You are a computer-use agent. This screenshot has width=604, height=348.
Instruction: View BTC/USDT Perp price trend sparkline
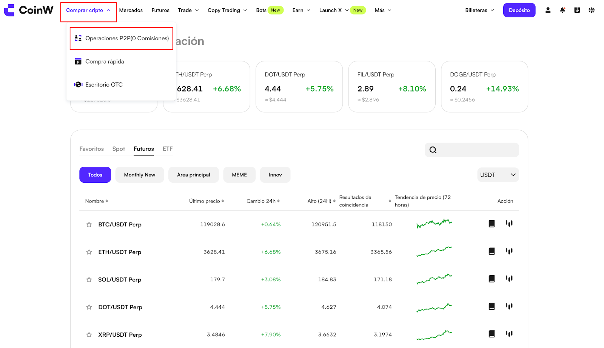point(434,223)
